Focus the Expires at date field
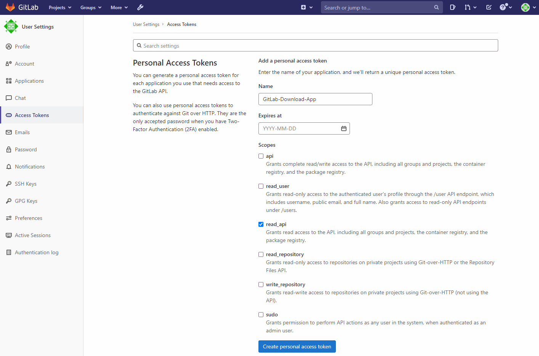 (x=304, y=128)
